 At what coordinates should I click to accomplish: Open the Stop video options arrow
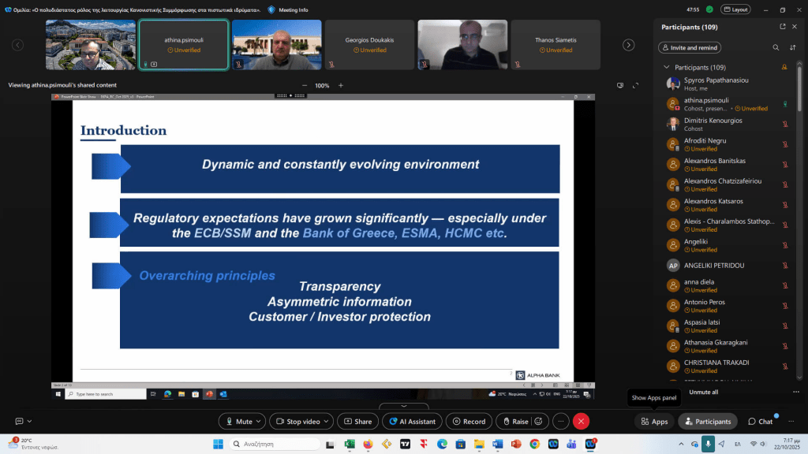327,422
